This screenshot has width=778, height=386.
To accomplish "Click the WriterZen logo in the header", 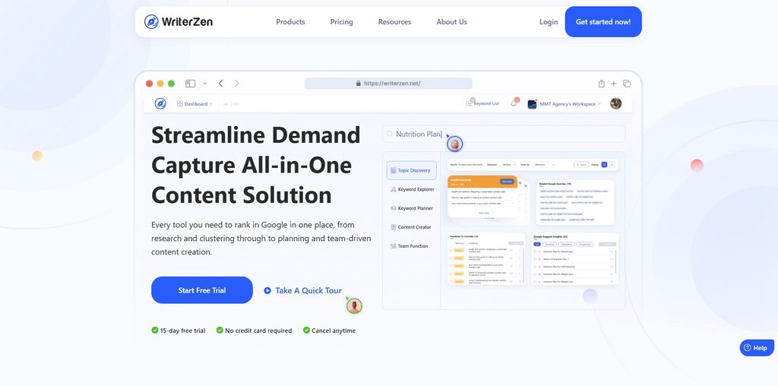I will point(179,22).
